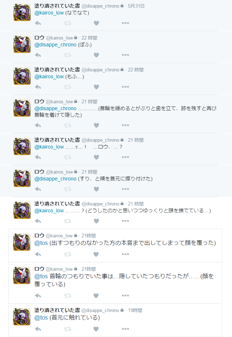Like the もふ… tweet heart
Screen dimensions: 232x337
(96, 87)
